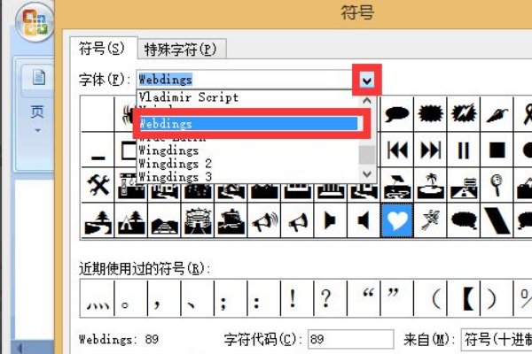Pick the speech bubble symbol

tap(397, 114)
